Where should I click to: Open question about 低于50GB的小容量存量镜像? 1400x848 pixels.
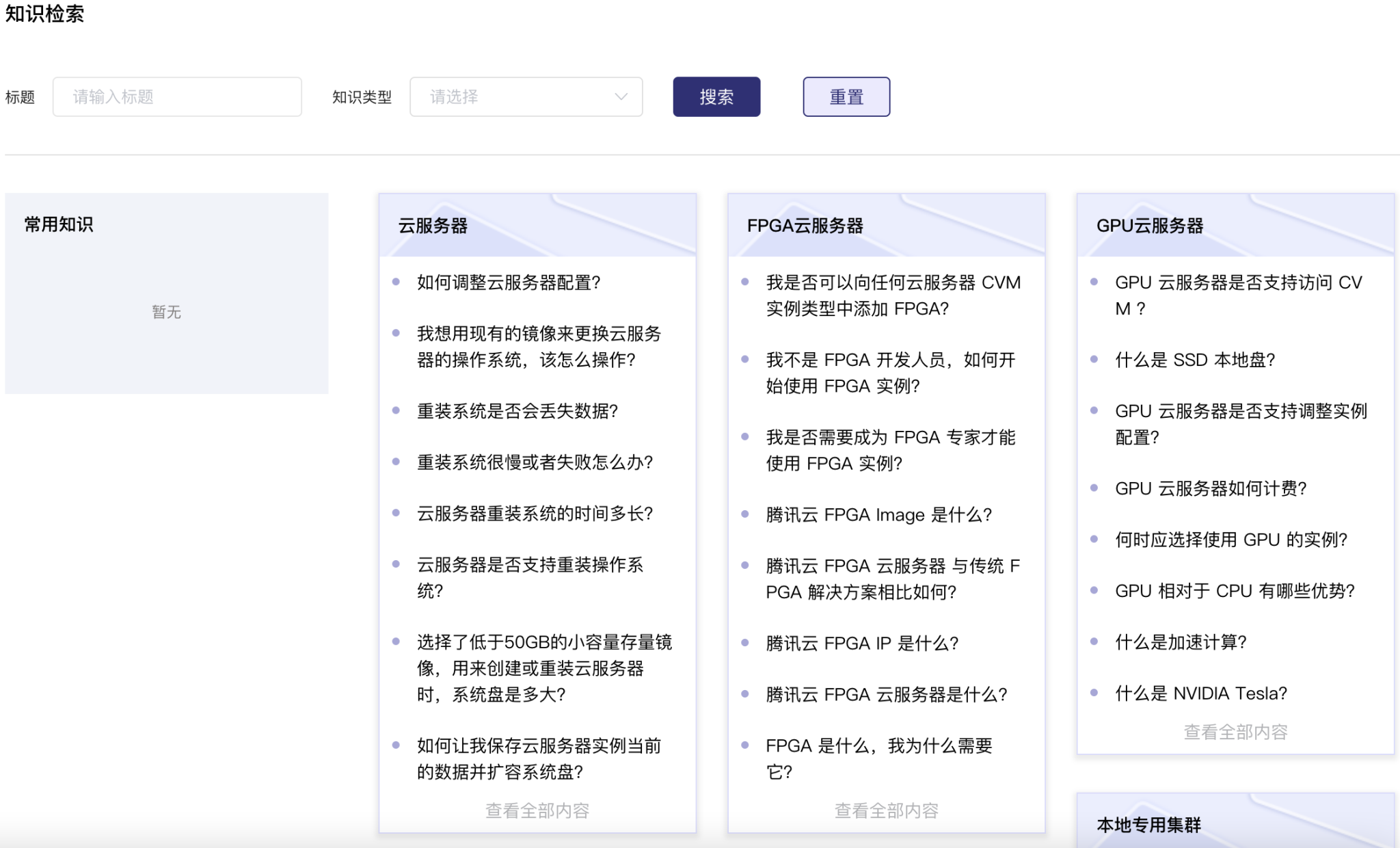[545, 668]
